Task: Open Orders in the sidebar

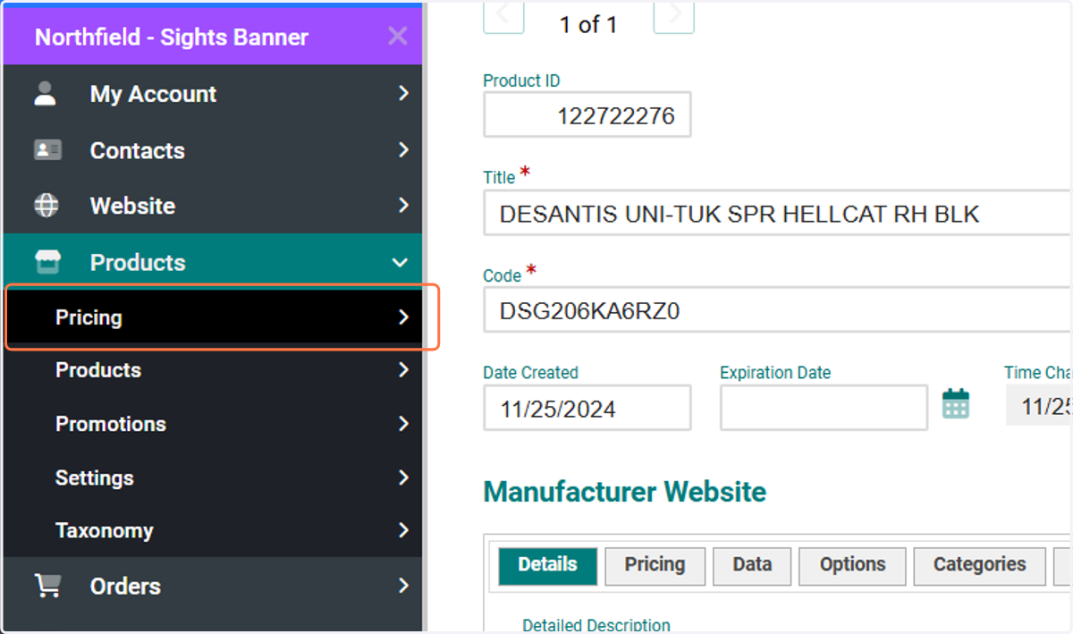Action: pos(212,586)
